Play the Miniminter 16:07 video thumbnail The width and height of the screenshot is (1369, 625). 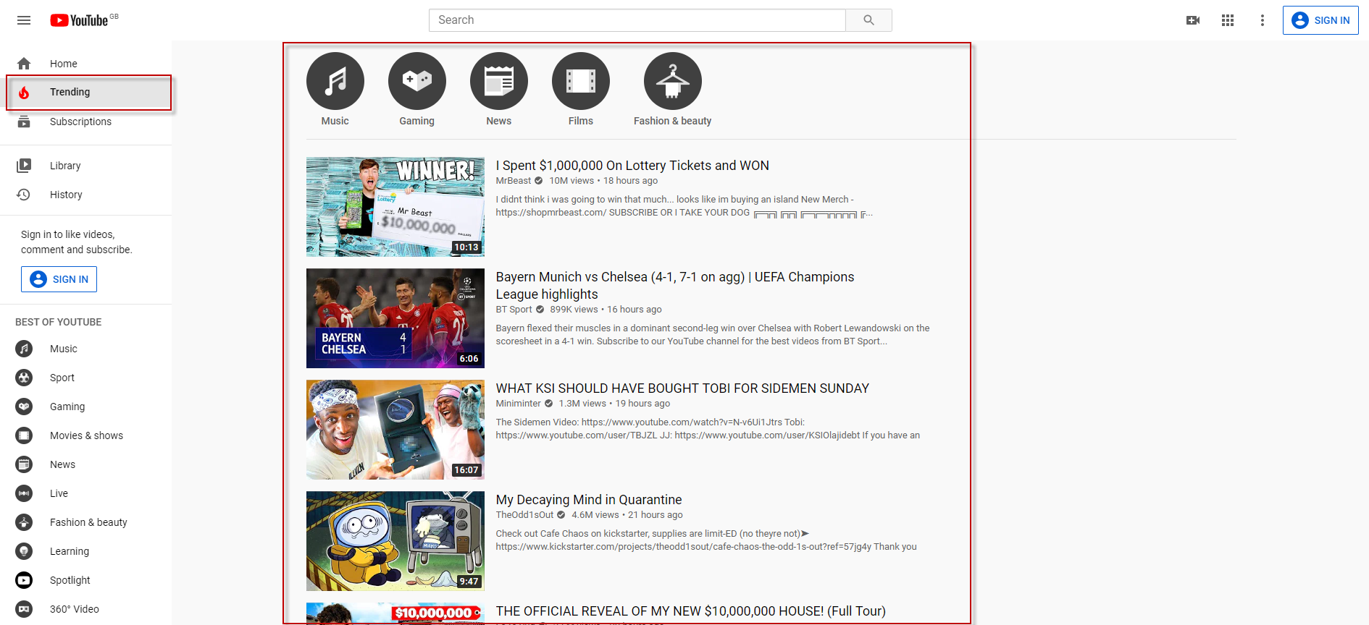395,430
